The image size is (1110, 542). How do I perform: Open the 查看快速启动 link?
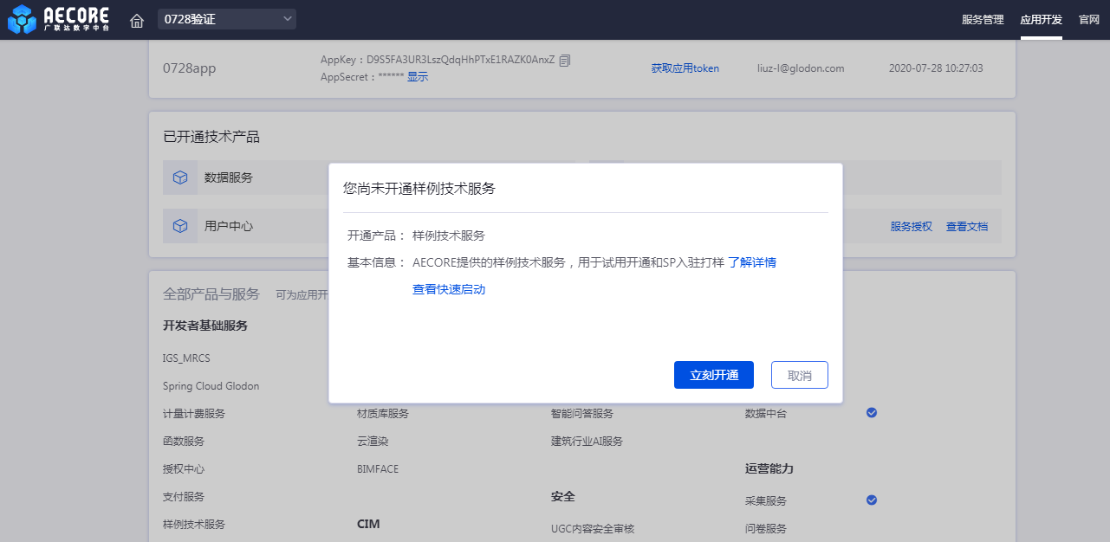coord(449,289)
